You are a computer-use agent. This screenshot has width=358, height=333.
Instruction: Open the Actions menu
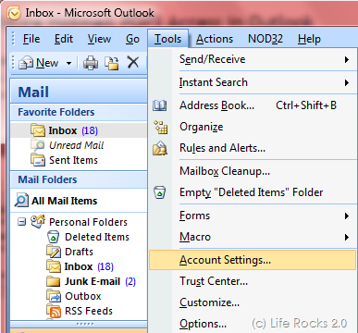tap(215, 39)
